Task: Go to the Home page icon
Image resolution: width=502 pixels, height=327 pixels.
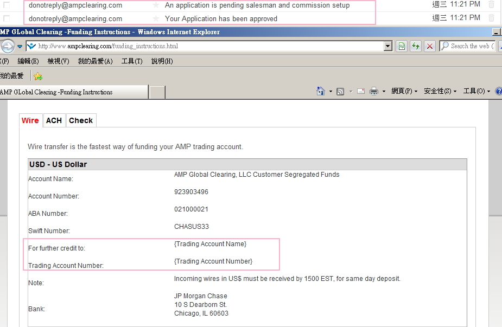Action: 321,91
